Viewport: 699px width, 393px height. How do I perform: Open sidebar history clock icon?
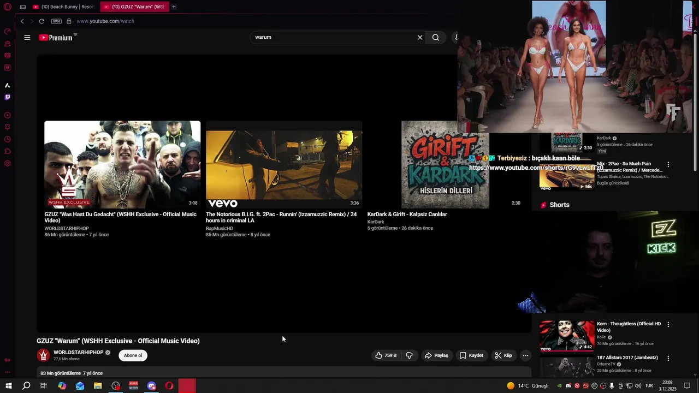point(8,139)
